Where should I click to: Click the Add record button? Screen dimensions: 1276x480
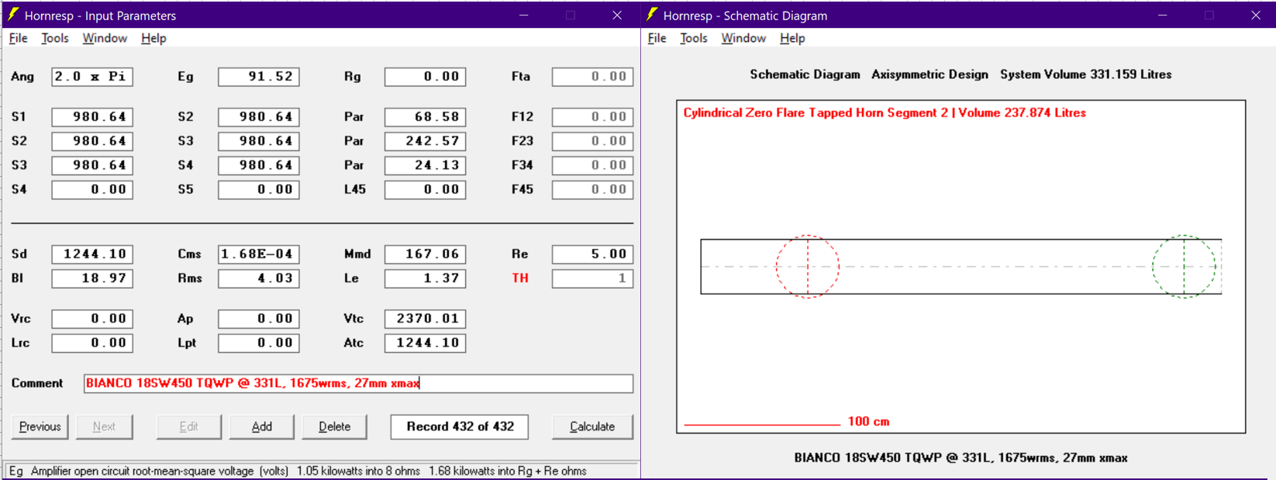point(262,426)
